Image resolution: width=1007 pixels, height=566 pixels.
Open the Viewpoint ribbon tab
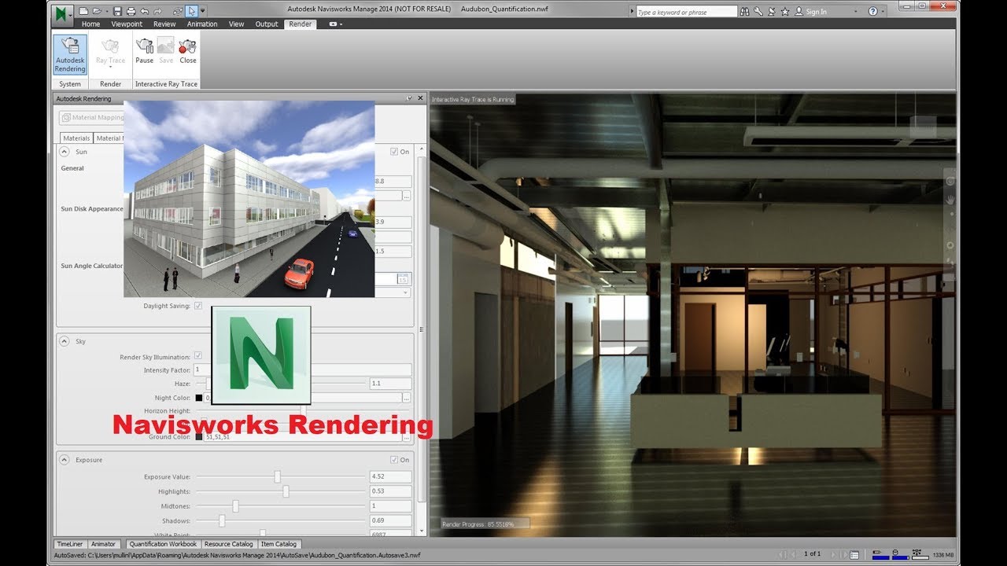(127, 24)
